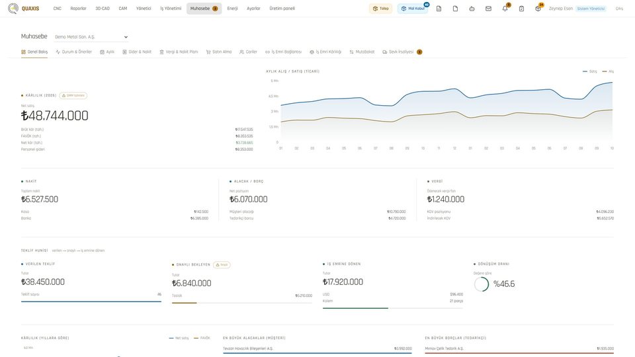Click the Verilen Teklif progress bar

(91, 301)
